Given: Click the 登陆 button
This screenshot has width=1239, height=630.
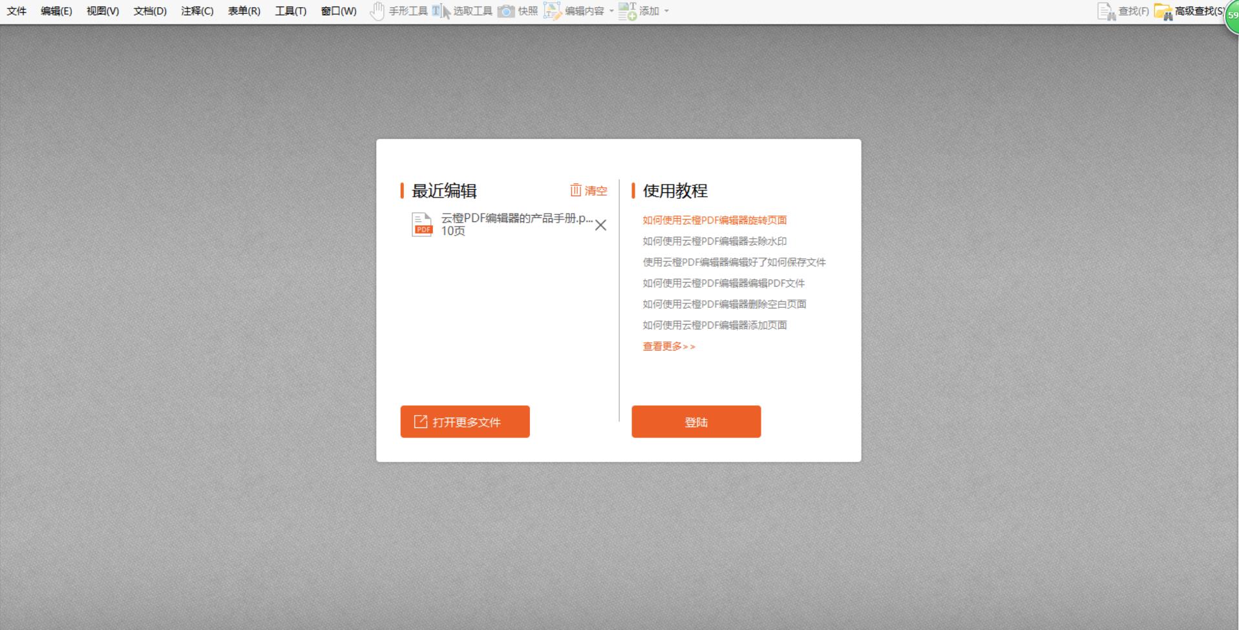Looking at the screenshot, I should pyautogui.click(x=696, y=422).
